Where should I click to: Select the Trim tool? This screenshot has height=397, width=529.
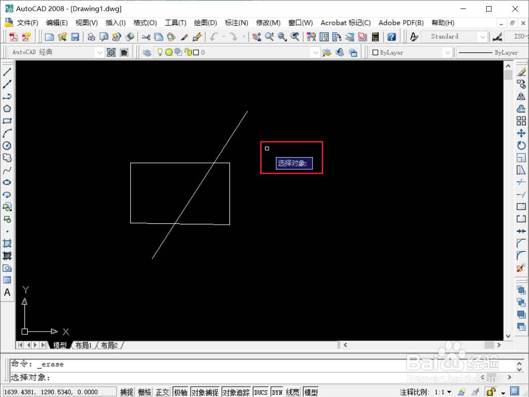click(521, 182)
